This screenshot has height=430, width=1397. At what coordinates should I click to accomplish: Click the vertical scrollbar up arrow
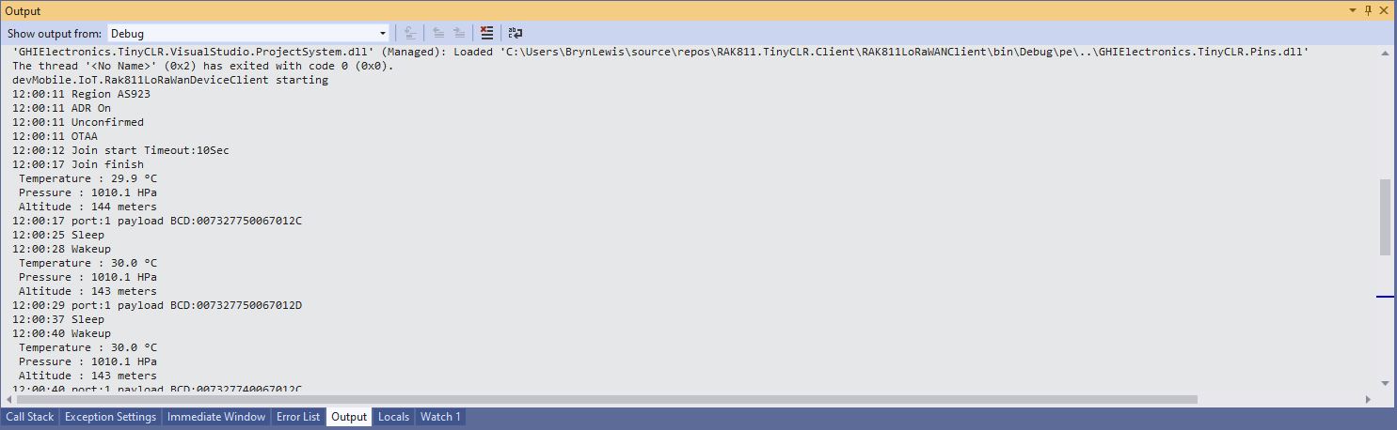pos(1385,54)
